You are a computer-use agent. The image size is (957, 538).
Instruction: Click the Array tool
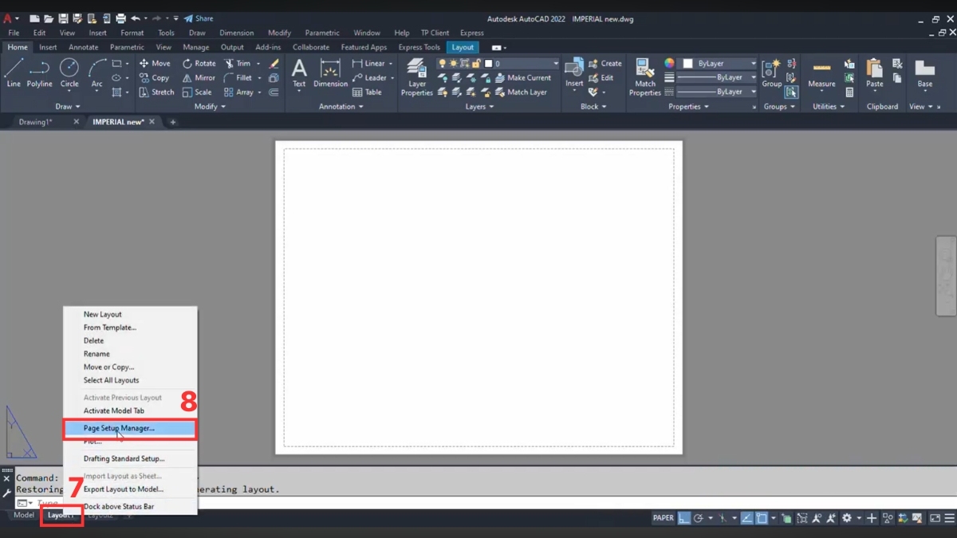coord(238,92)
